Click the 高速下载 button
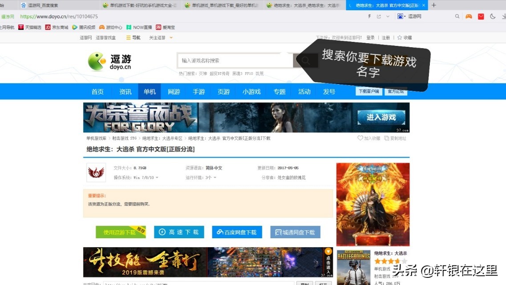The height and width of the screenshot is (285, 506). pyautogui.click(x=179, y=232)
